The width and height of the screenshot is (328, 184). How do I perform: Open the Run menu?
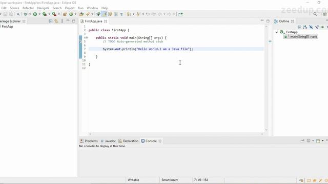(80, 8)
